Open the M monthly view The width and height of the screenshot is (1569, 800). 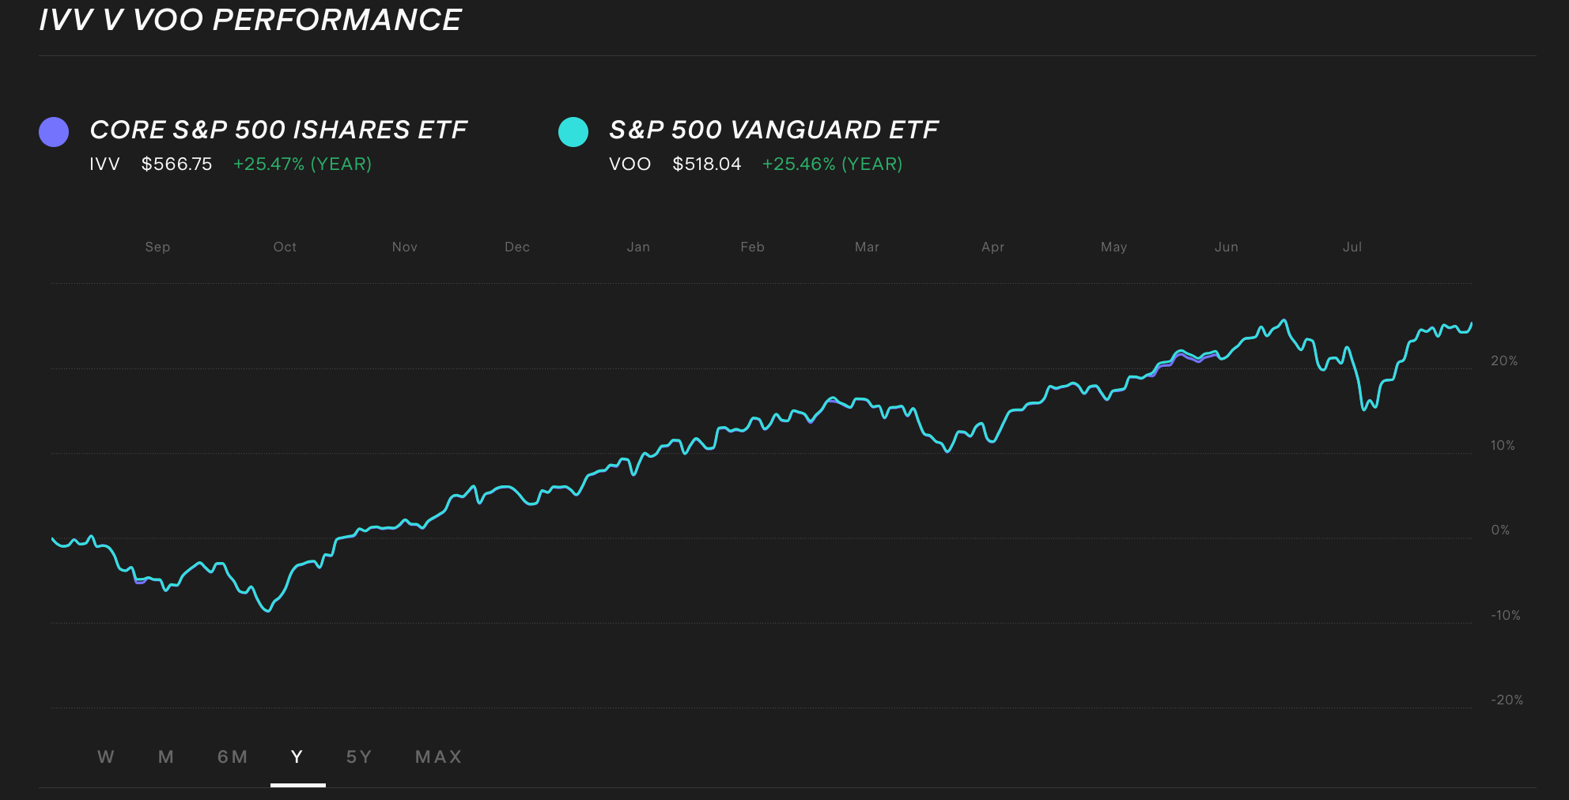click(165, 757)
